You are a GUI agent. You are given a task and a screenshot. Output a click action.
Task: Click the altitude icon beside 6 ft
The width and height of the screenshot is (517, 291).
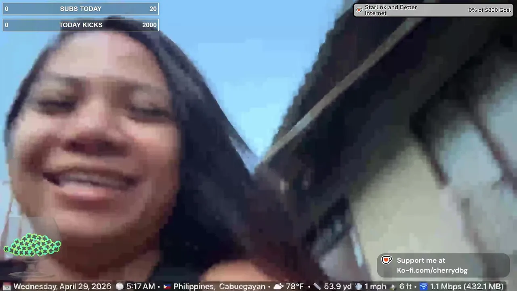pyautogui.click(x=393, y=287)
